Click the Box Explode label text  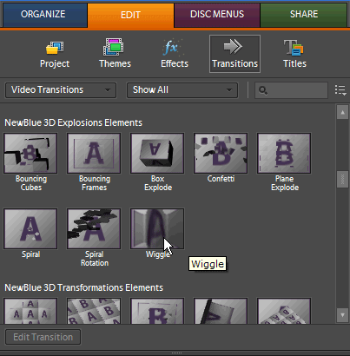click(x=158, y=183)
